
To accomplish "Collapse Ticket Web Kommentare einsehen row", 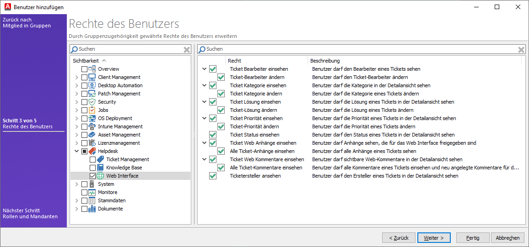I will click(204, 159).
